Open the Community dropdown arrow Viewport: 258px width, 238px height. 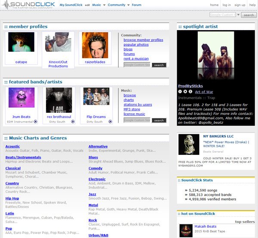[128, 5]
